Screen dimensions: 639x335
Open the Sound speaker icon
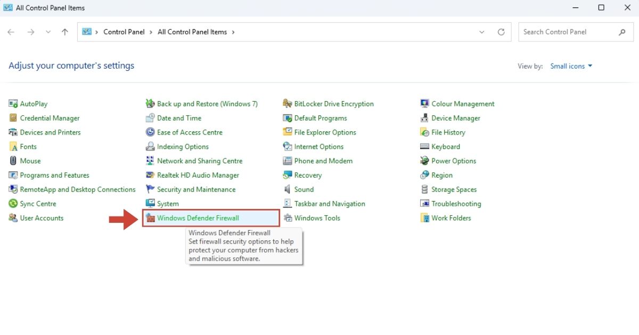(x=288, y=189)
